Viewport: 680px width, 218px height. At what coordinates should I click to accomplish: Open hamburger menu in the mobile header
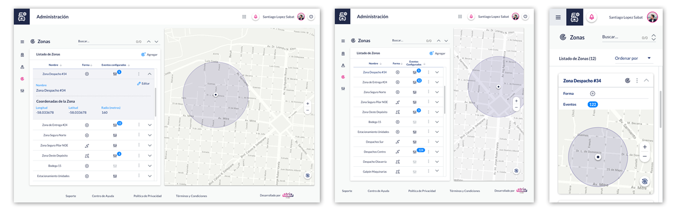(558, 17)
